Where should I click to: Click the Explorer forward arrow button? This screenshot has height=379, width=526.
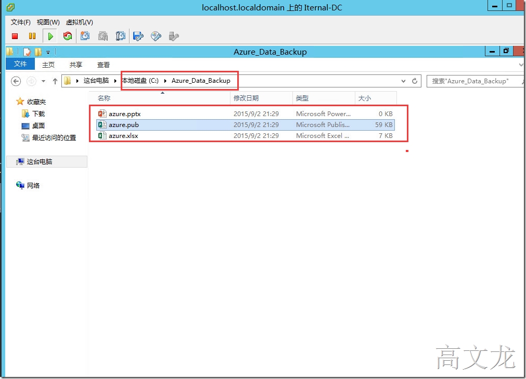point(31,81)
